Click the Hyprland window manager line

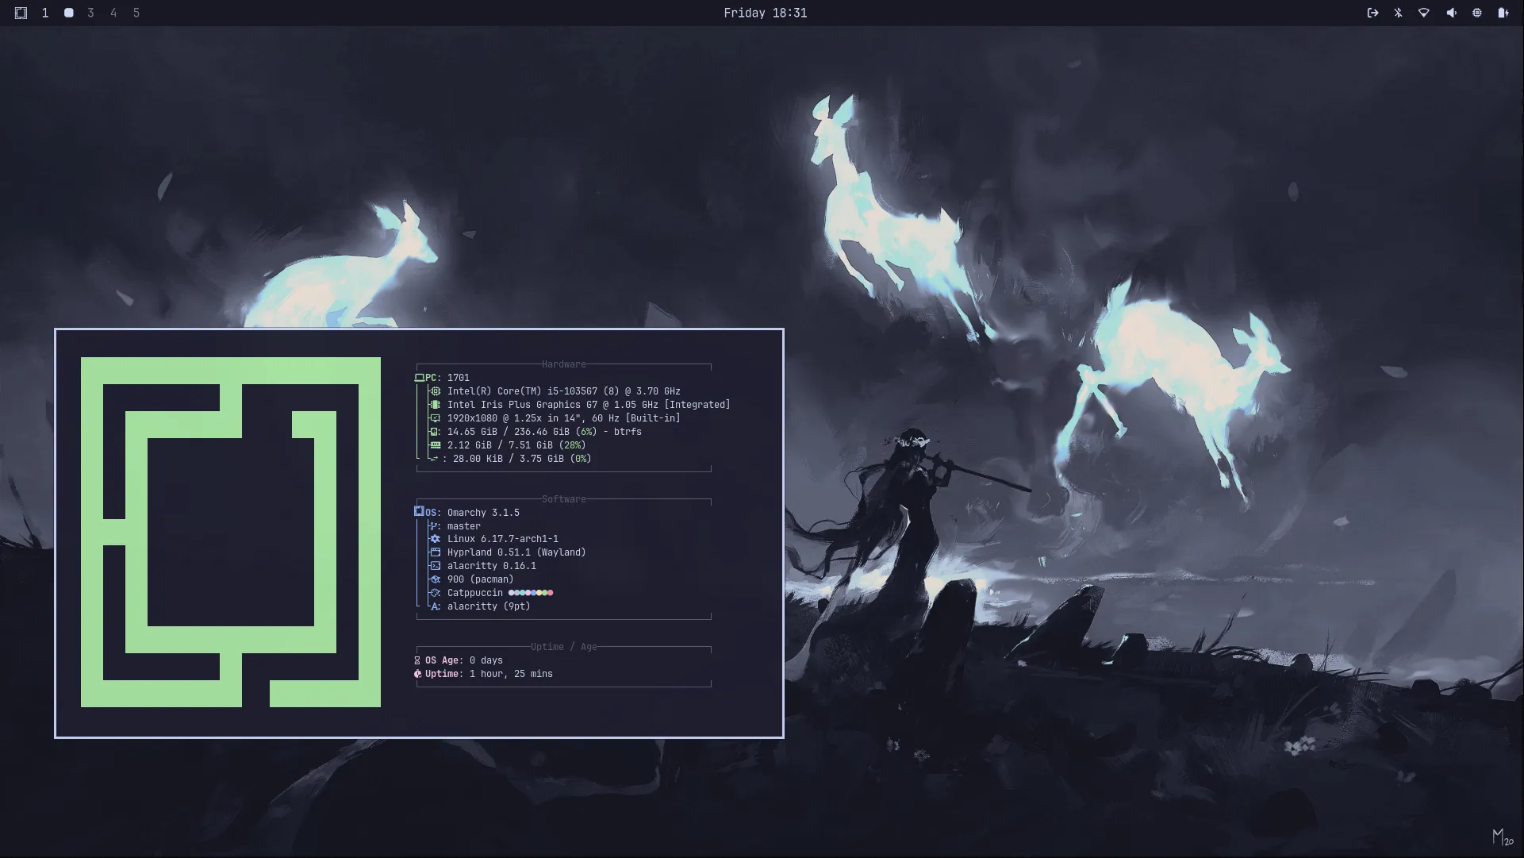click(x=516, y=552)
